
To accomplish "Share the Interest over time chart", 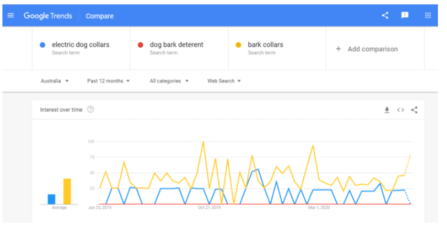I will [414, 110].
